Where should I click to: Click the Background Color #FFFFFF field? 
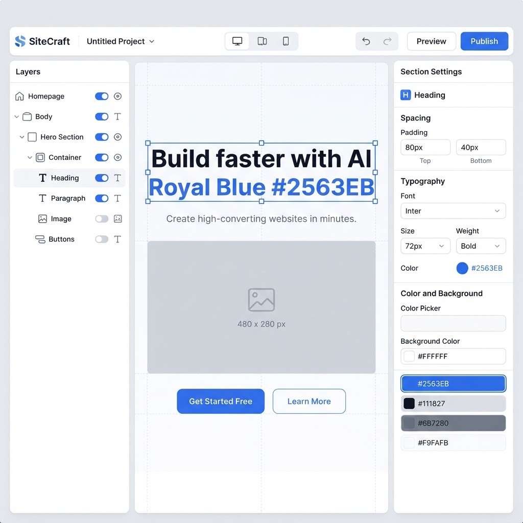tap(453, 356)
